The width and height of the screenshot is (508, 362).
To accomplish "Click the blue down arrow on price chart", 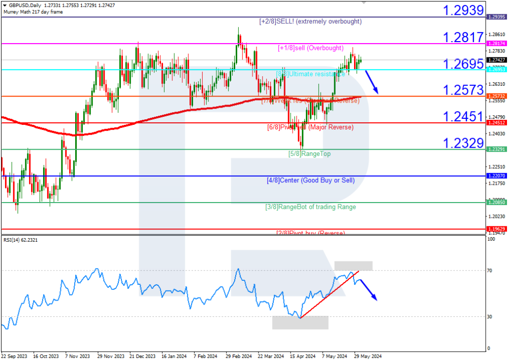I will [x=372, y=82].
